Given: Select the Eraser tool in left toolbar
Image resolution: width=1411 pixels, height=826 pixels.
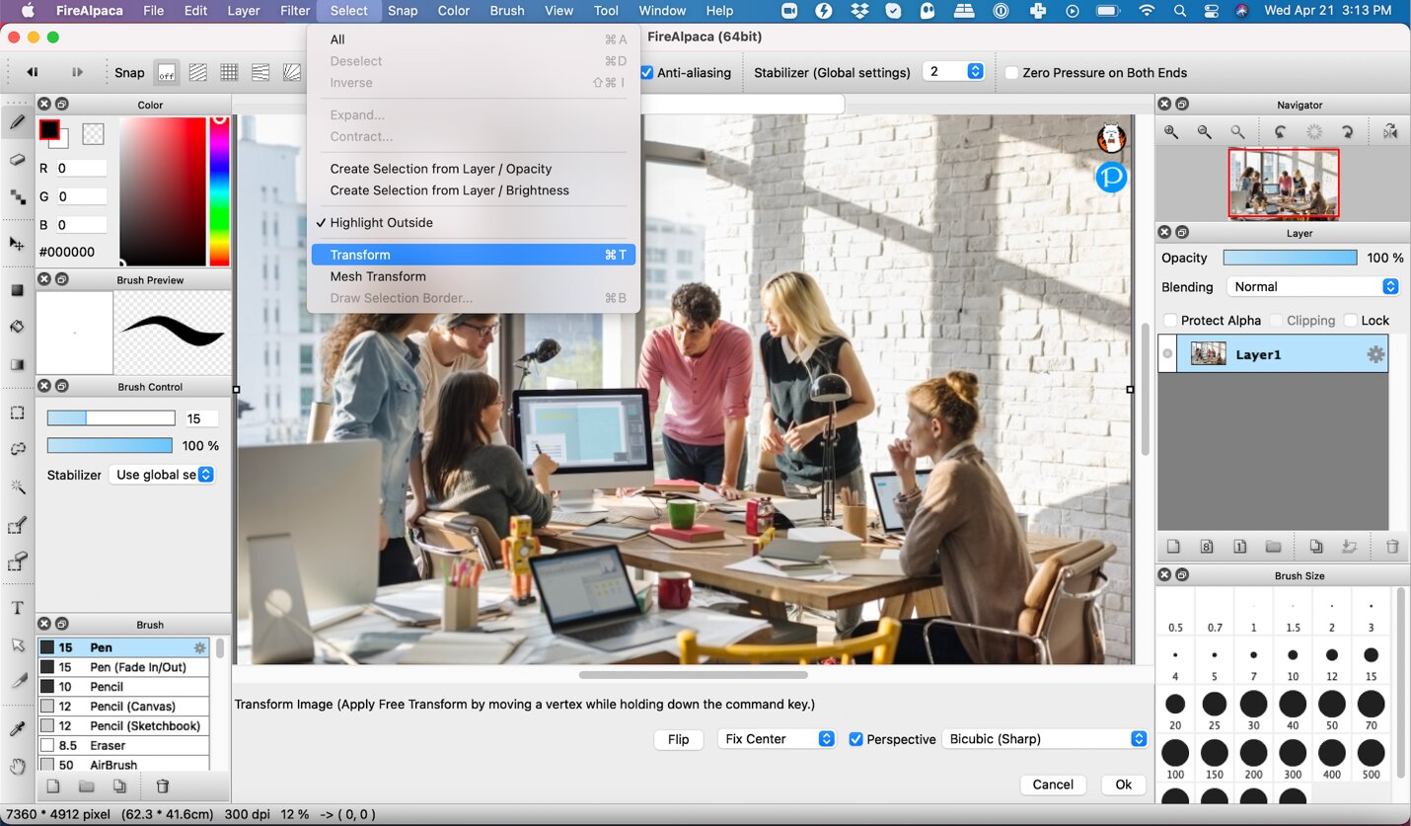Looking at the screenshot, I should click(17, 160).
